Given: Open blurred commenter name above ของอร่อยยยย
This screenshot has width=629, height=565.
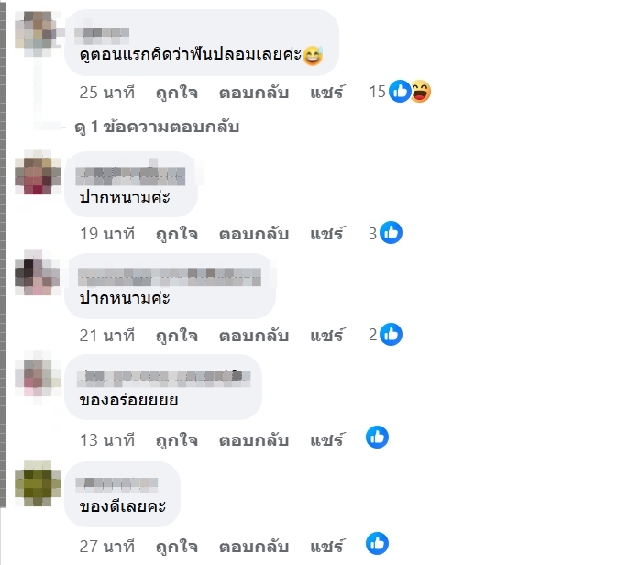Looking at the screenshot, I should 163,377.
